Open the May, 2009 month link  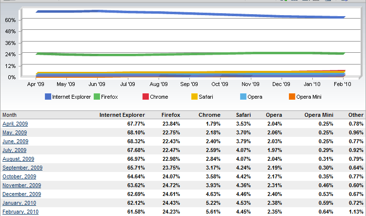point(15,132)
